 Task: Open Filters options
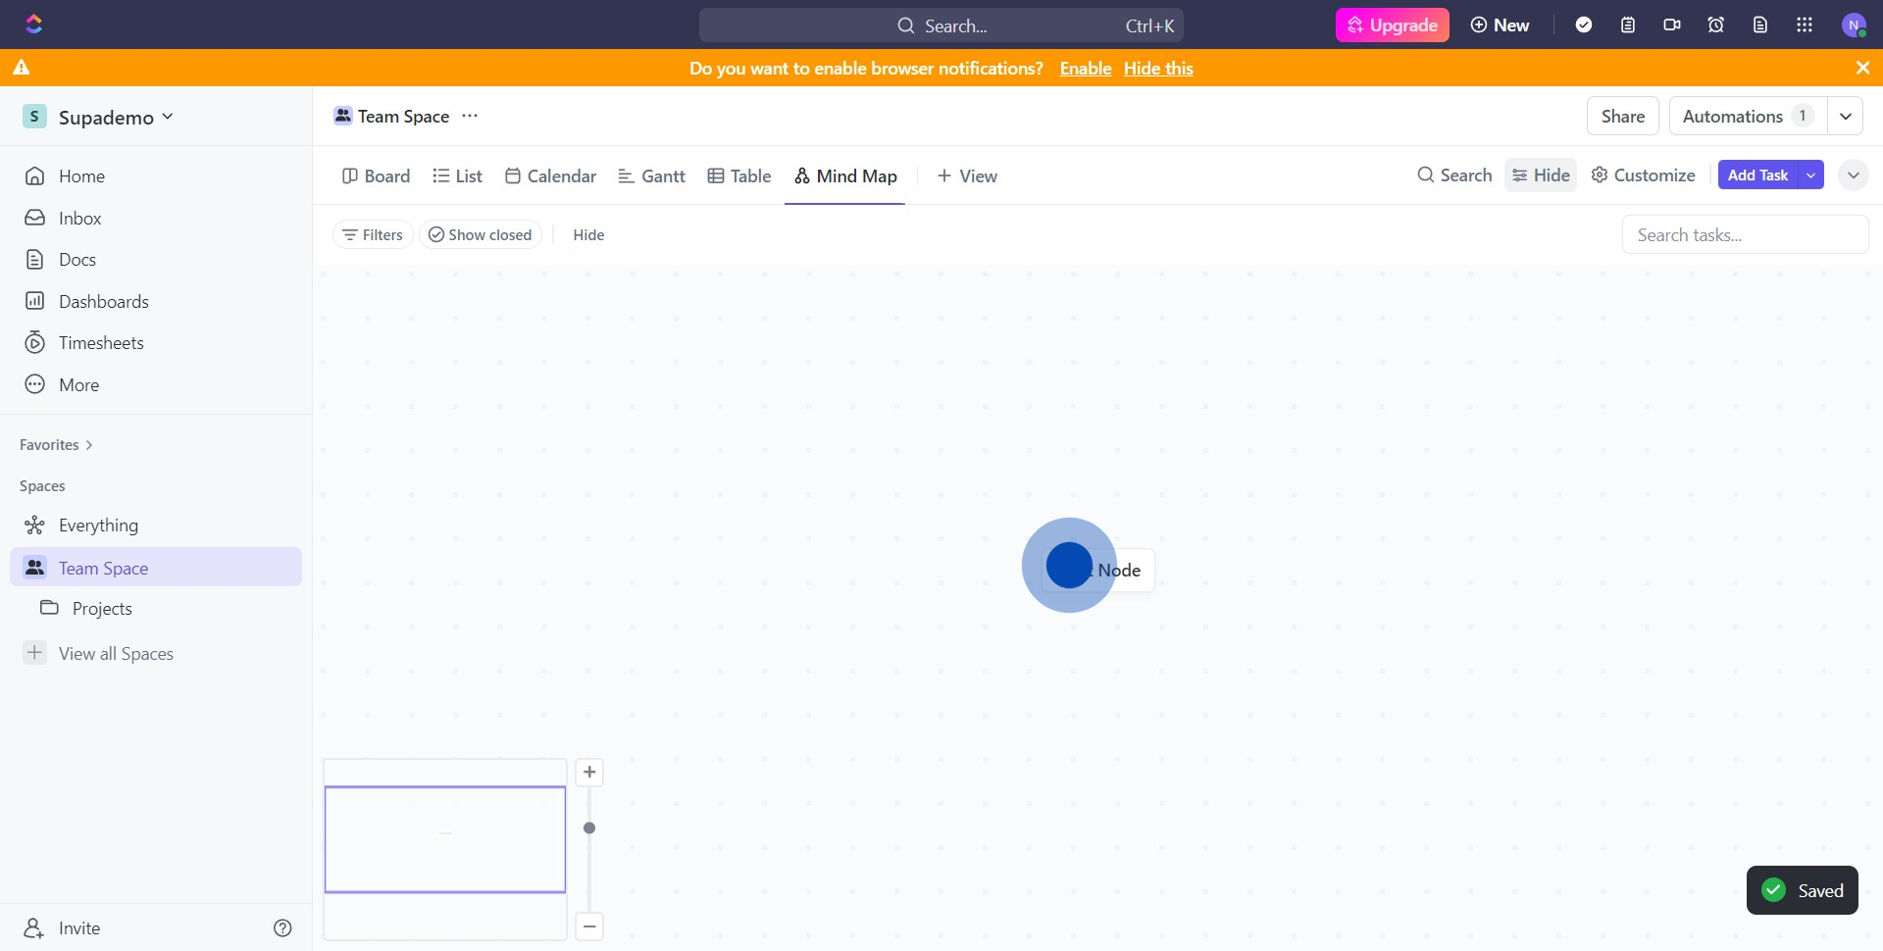373,234
